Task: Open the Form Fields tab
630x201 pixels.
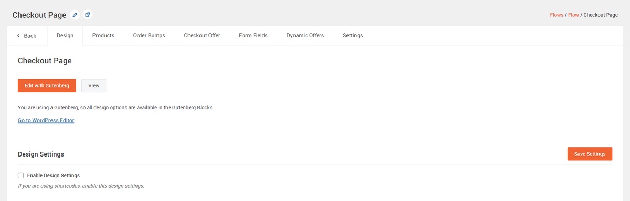Action: pyautogui.click(x=253, y=36)
